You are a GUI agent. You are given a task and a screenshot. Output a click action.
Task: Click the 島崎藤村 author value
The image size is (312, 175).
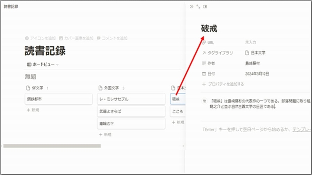click(x=252, y=63)
